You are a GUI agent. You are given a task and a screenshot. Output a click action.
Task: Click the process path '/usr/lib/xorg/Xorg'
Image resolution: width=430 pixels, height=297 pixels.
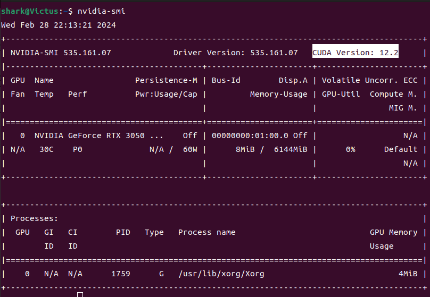coord(221,274)
